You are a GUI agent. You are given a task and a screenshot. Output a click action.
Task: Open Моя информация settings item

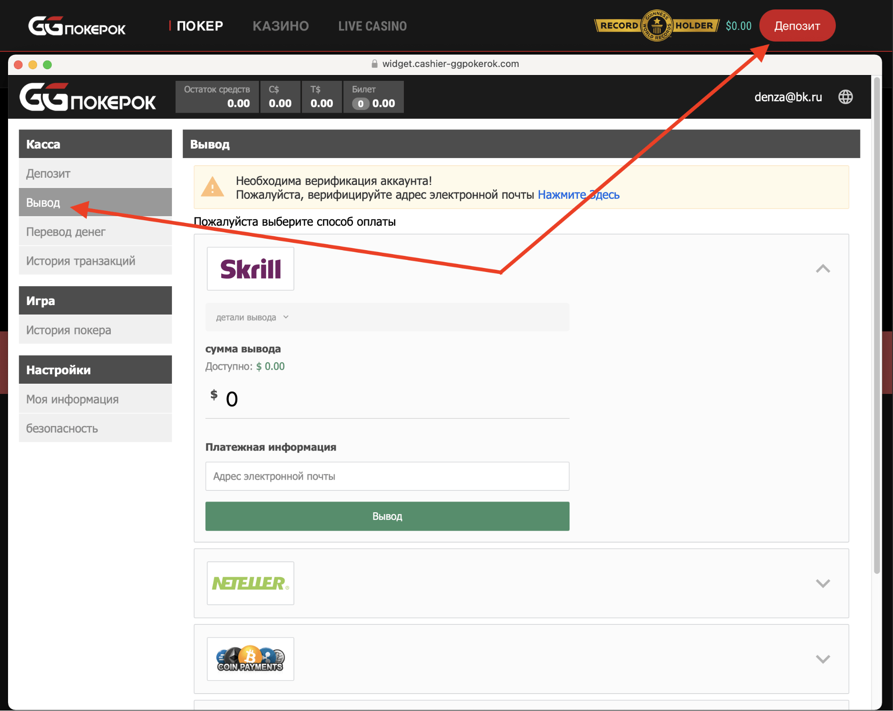[95, 399]
